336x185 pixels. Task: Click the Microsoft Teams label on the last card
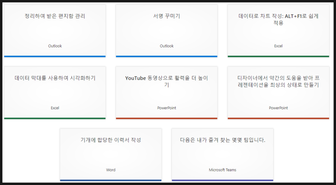[223, 170]
